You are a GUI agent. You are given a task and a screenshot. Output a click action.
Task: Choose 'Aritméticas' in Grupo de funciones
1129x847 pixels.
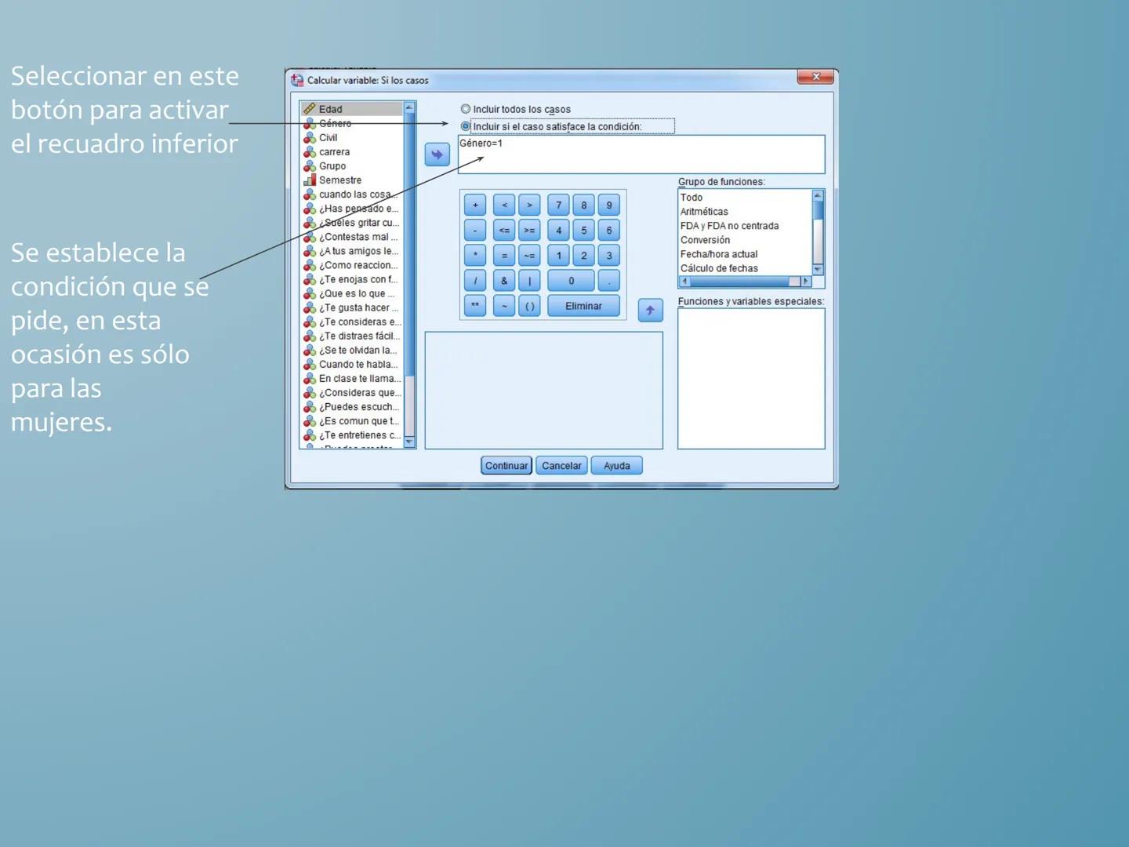click(705, 211)
